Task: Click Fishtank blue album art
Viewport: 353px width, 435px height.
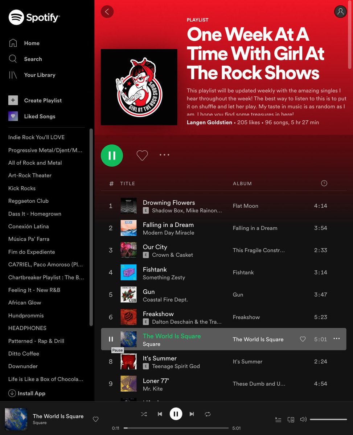Action: pyautogui.click(x=128, y=273)
